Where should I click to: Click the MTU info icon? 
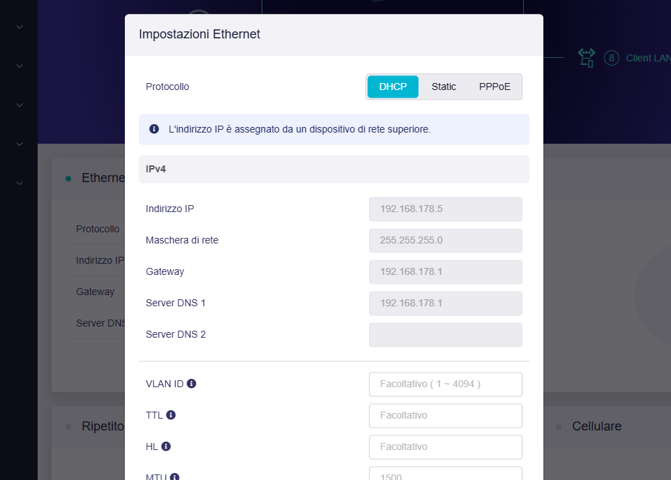click(174, 477)
